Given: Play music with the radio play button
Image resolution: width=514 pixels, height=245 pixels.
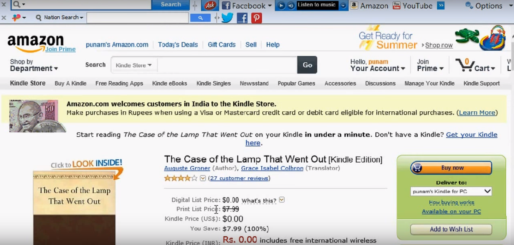Looking at the screenshot, I should click(x=281, y=5).
